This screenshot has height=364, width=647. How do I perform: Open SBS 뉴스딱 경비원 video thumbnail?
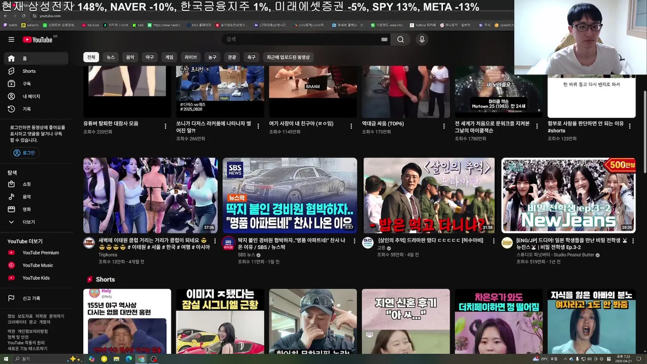point(290,195)
